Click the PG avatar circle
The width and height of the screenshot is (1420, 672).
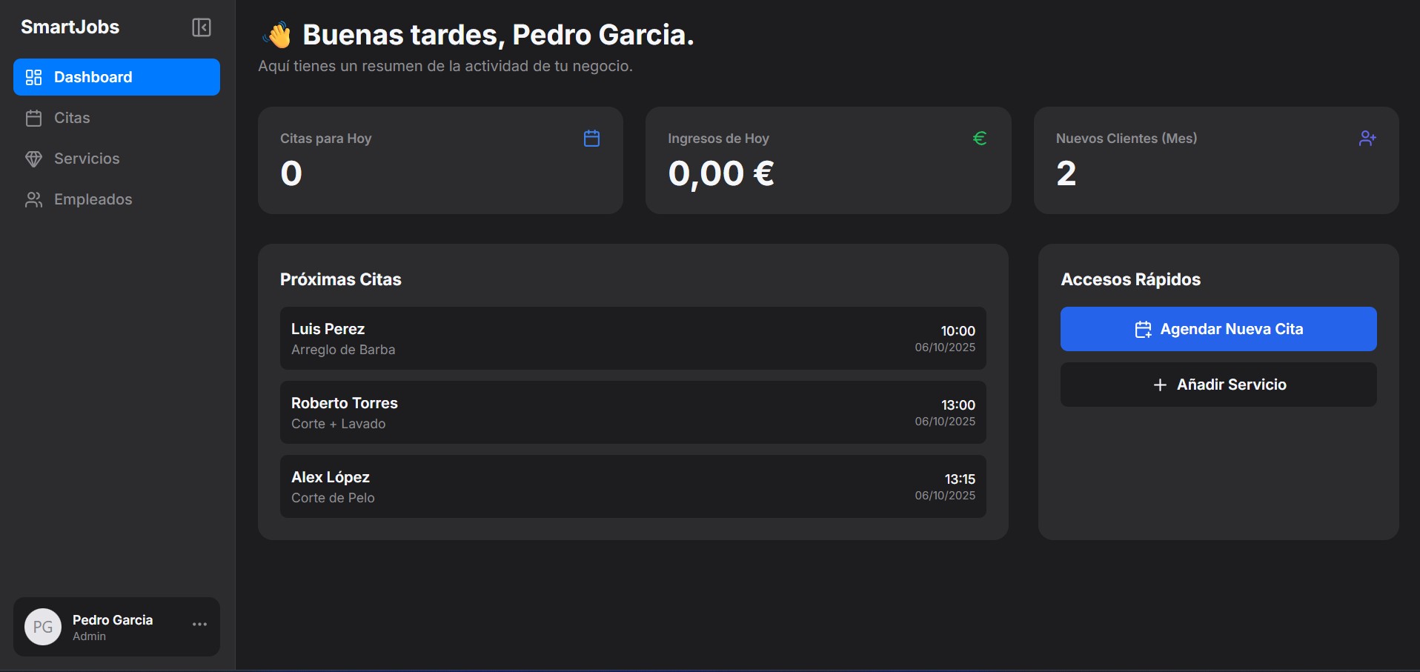pyautogui.click(x=43, y=627)
